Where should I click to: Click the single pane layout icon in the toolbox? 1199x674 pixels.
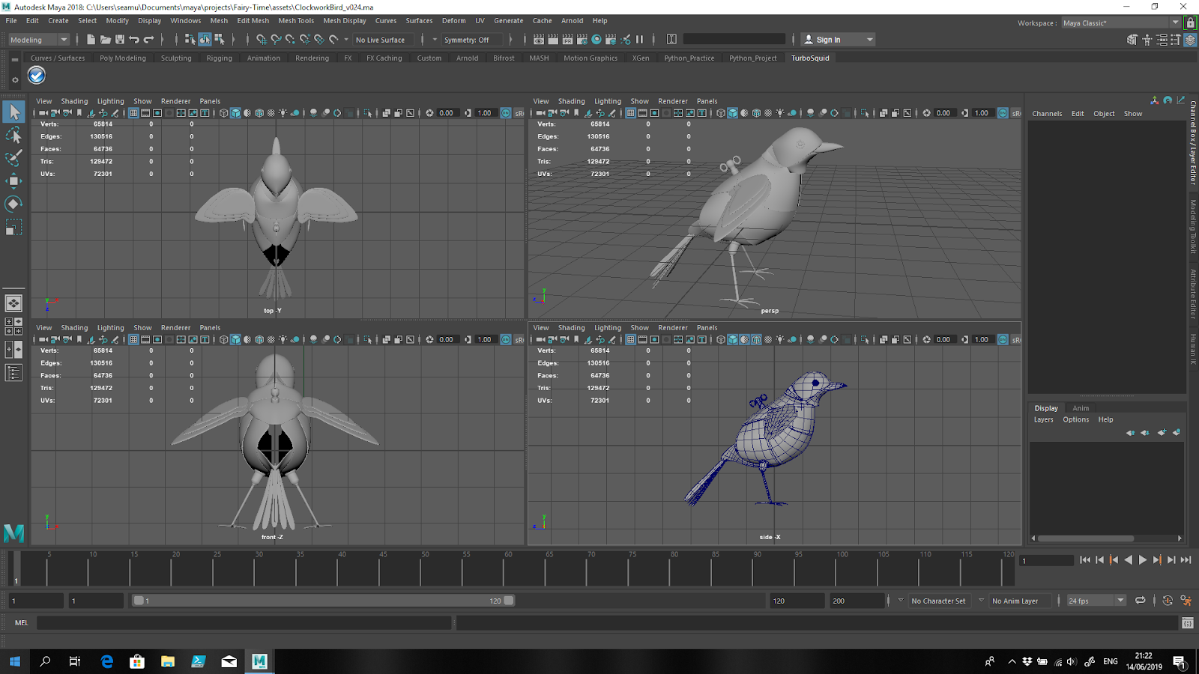[13, 303]
